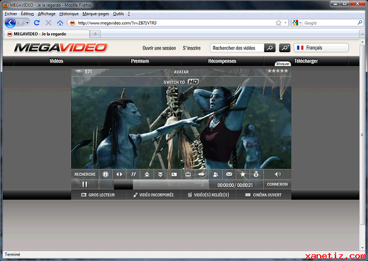Open the Télécharger navigation section

[x=306, y=61]
